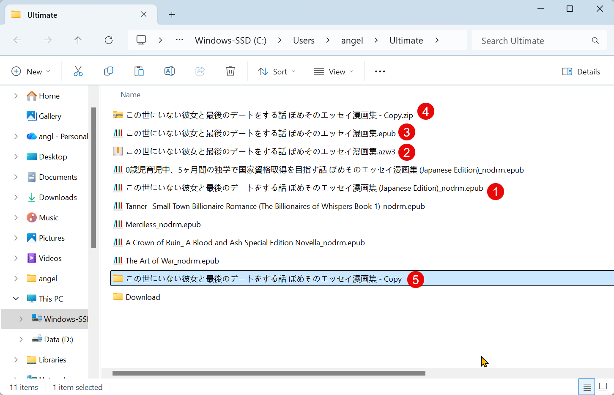Select the Download folder name
Image resolution: width=614 pixels, height=395 pixels.
click(x=143, y=297)
